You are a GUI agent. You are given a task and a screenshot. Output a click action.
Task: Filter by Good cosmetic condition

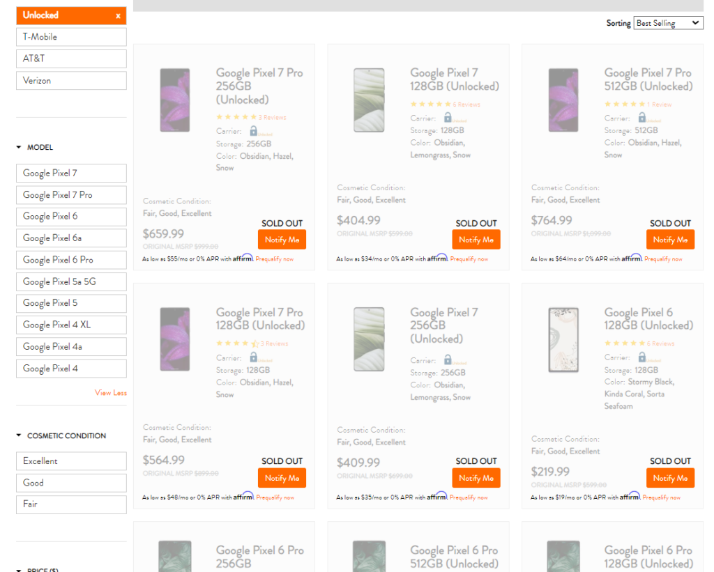coord(72,483)
